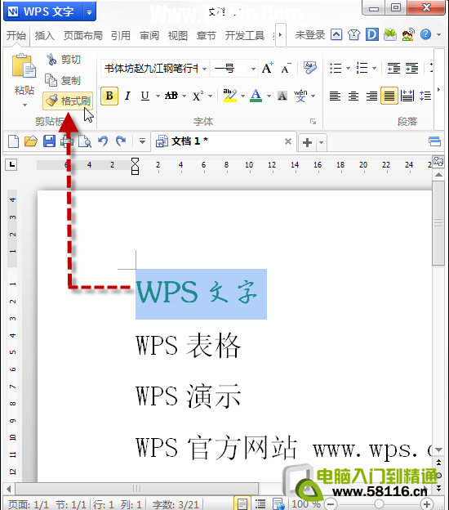Click the distributed alignment icon
This screenshot has width=449, height=510.
coord(407,96)
